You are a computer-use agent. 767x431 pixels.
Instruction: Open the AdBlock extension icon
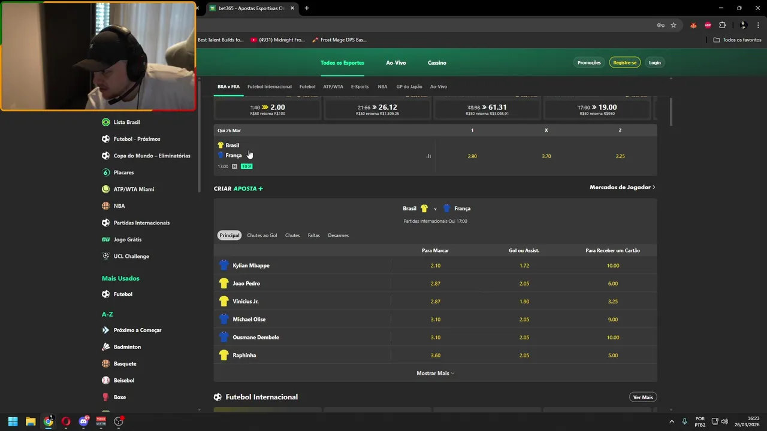pos(708,25)
